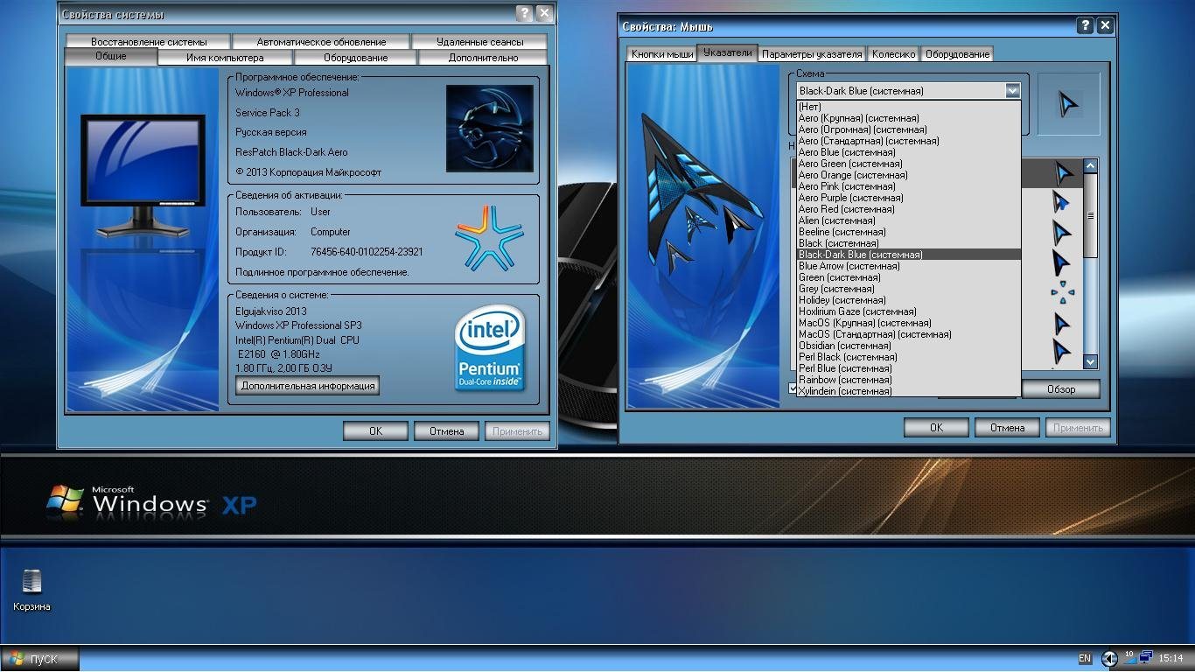
Task: Pick the Hoxlirium Gaze scheme entry
Action: click(x=908, y=311)
